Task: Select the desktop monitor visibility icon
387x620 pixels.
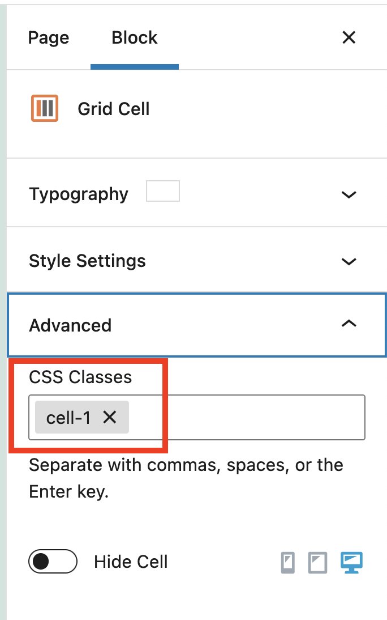Action: (x=351, y=563)
